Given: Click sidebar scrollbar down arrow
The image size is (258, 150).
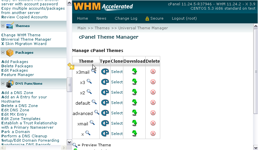Looking at the screenshot, I should (69, 142).
